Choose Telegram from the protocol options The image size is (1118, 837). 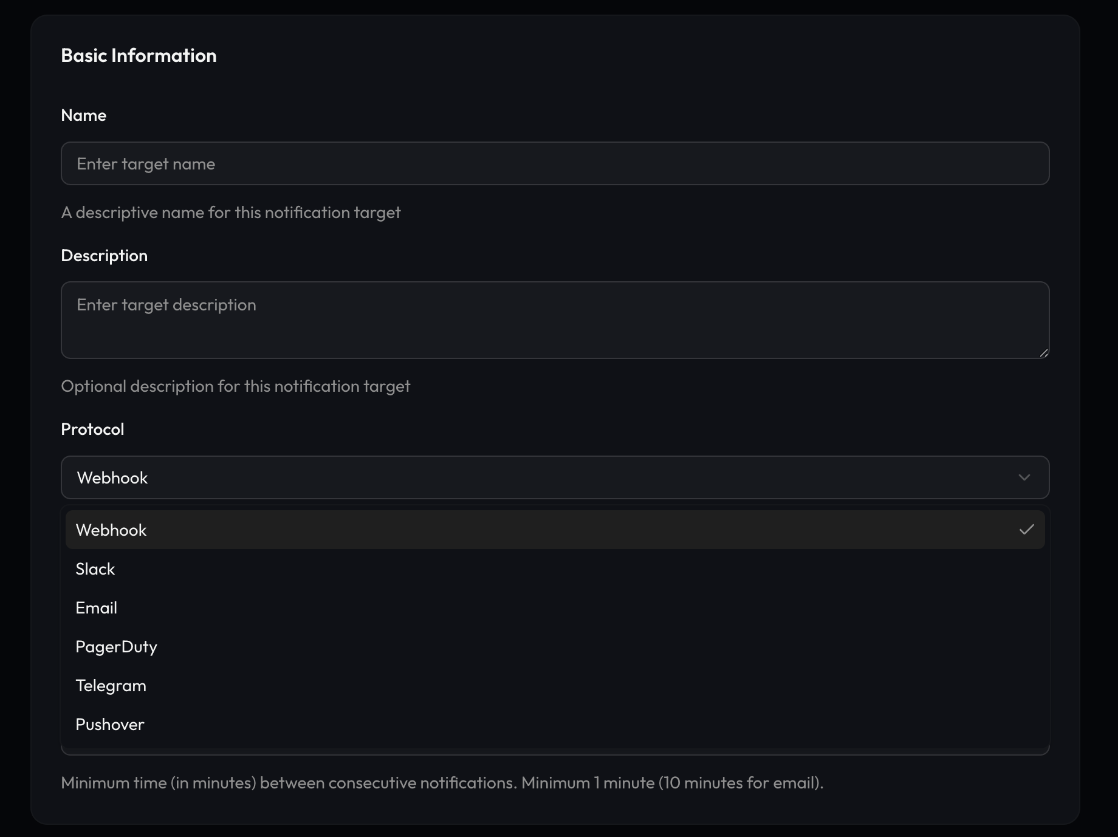pos(111,685)
